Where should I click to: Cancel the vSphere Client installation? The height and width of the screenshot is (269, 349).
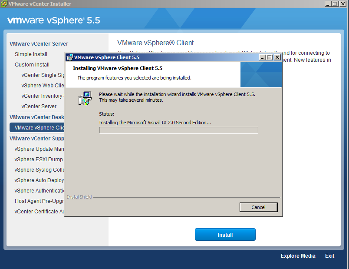(x=258, y=207)
